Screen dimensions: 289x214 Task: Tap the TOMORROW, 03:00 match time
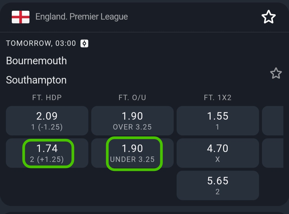point(41,43)
